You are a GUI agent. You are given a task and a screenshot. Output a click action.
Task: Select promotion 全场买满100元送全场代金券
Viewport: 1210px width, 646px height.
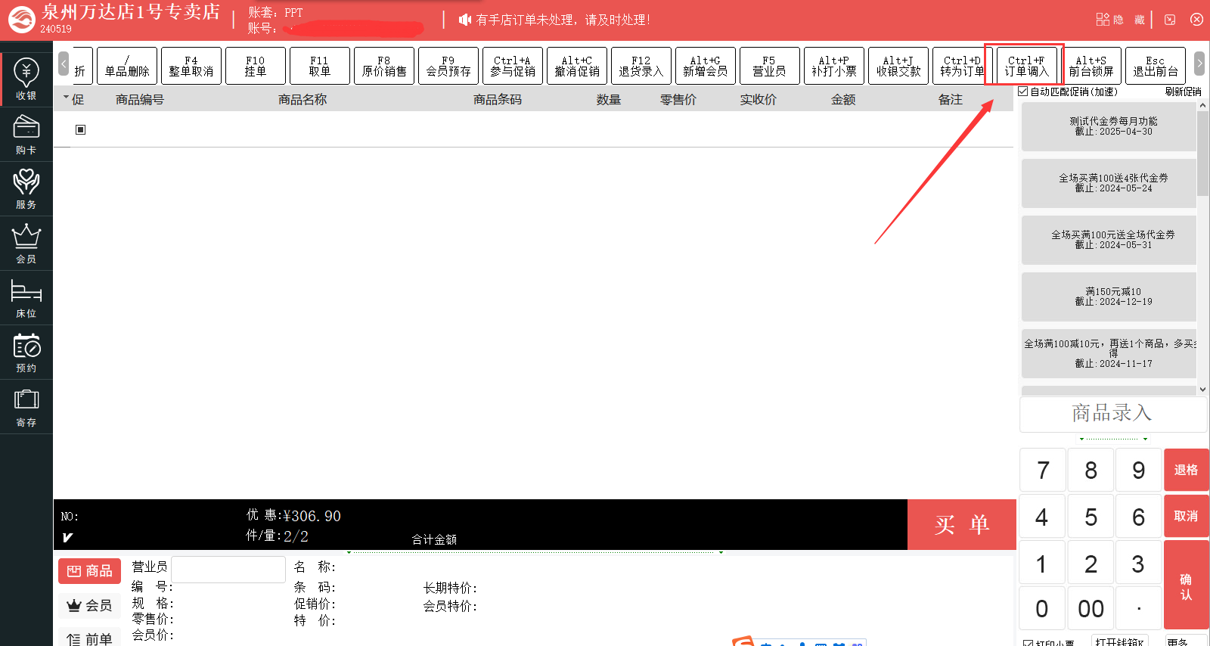(1109, 240)
